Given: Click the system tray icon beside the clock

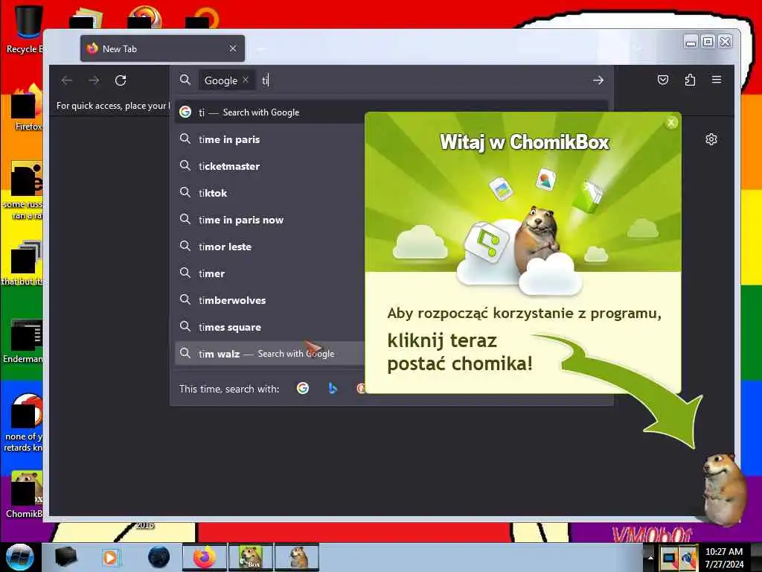Looking at the screenshot, I should tap(688, 558).
